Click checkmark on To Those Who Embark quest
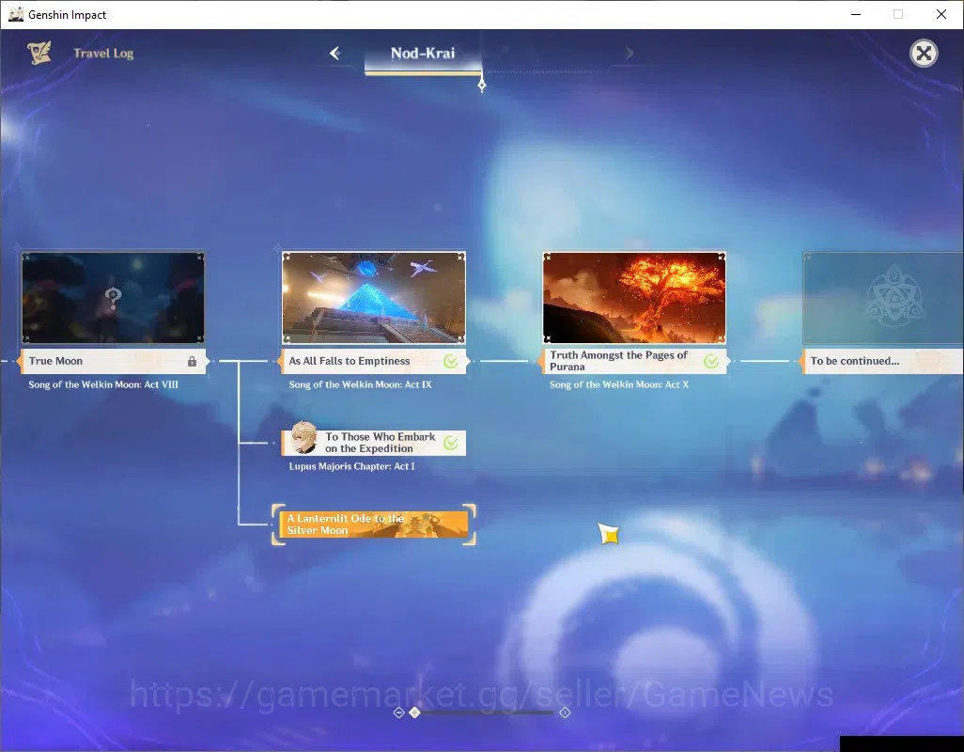This screenshot has width=964, height=752. pyautogui.click(x=451, y=443)
